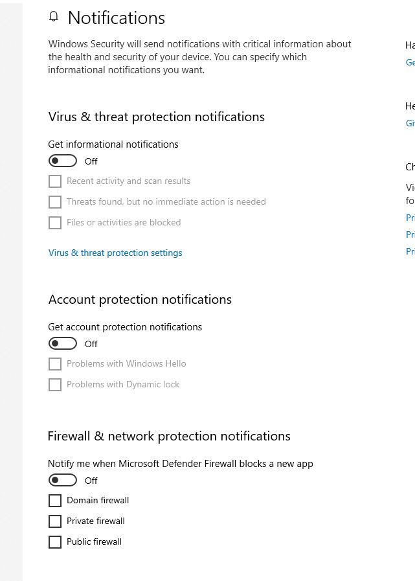Check the Private firewall option
The image size is (415, 581).
55,521
